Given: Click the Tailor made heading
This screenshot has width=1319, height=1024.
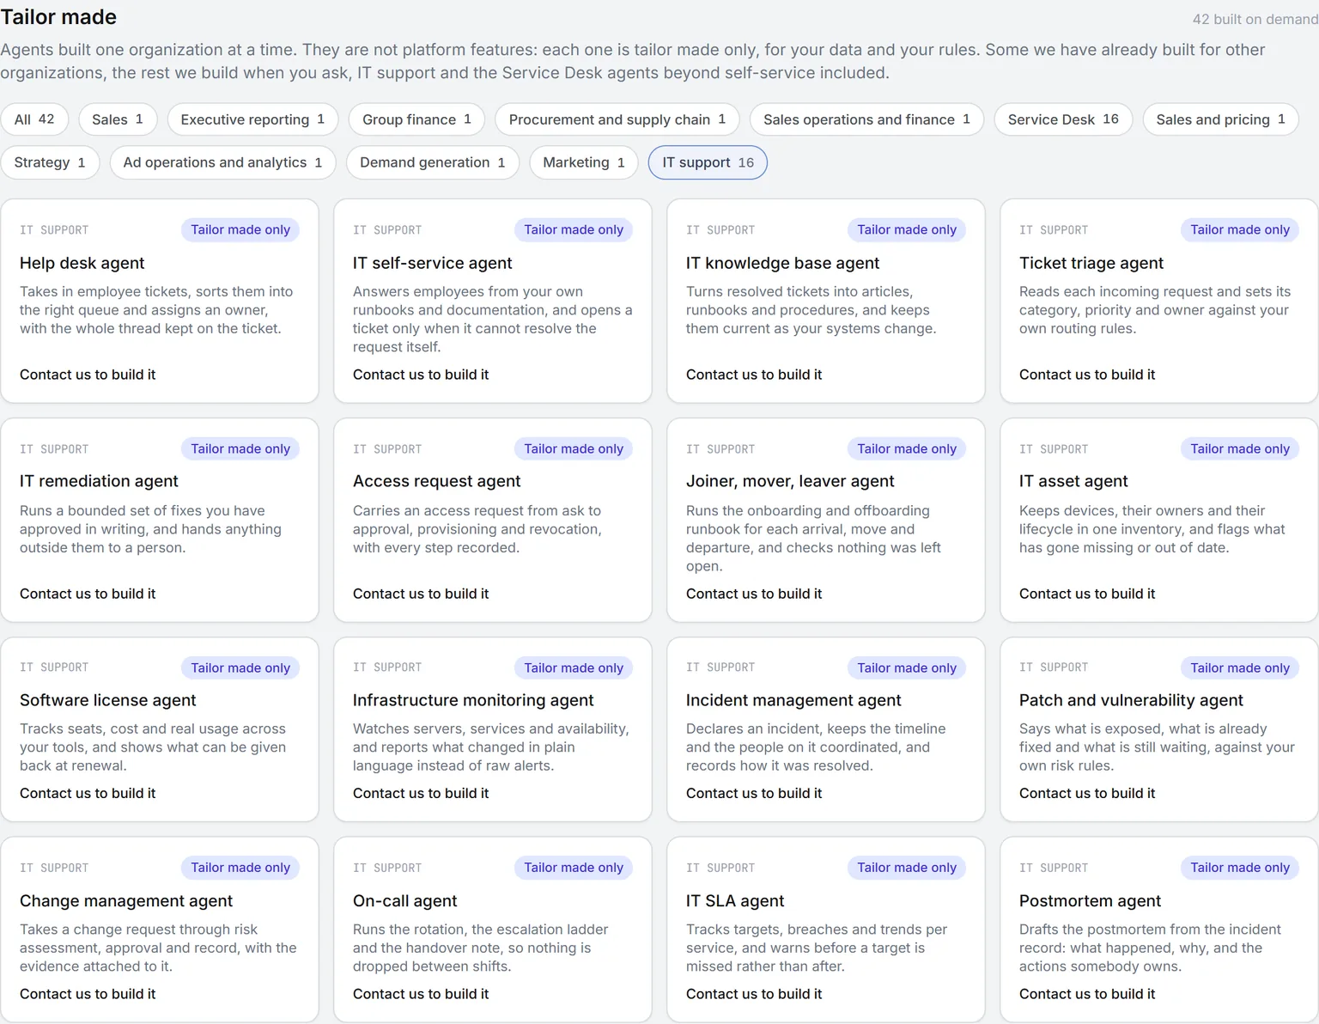Looking at the screenshot, I should (58, 16).
